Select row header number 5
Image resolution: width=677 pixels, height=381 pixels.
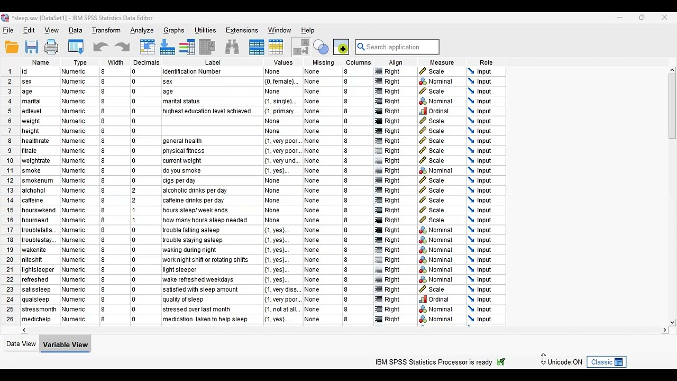[10, 111]
